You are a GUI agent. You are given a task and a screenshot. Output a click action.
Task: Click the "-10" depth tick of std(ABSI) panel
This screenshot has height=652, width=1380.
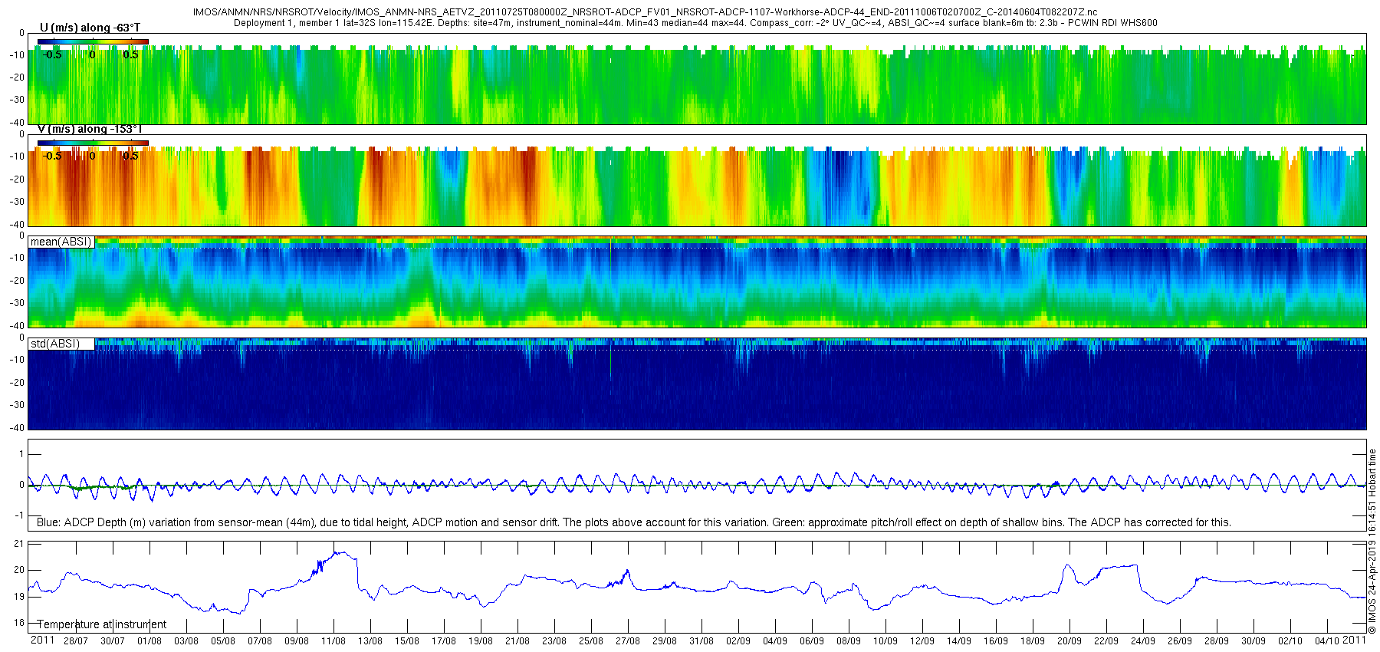[x=17, y=360]
